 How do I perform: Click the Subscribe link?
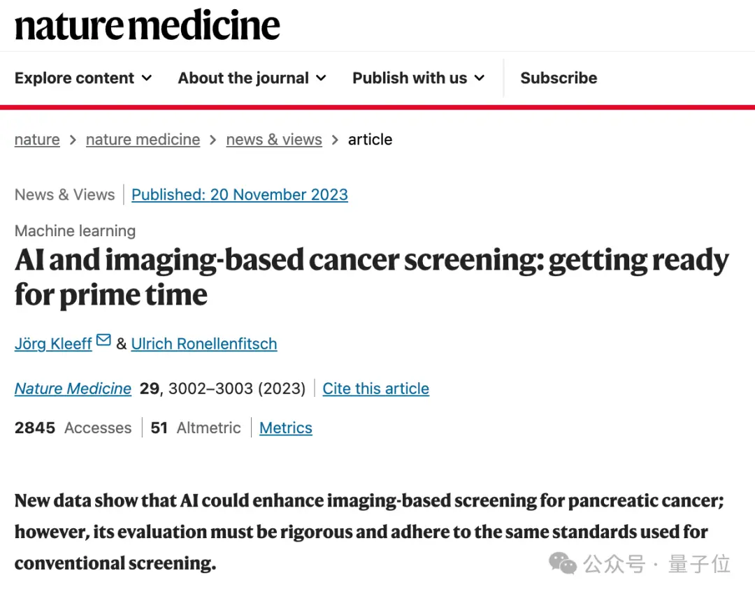coord(559,78)
